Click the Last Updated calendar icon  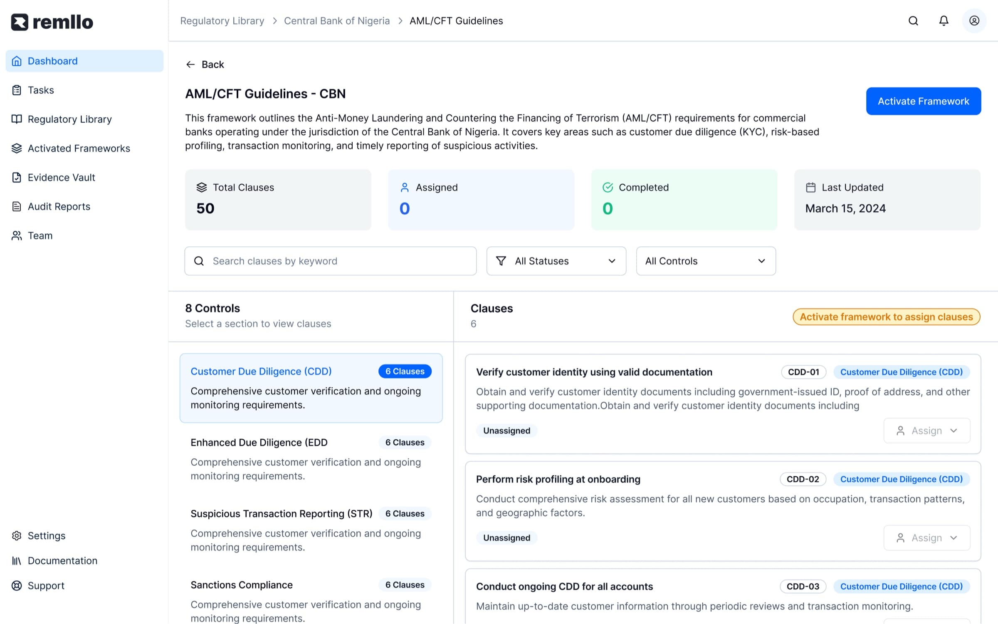810,188
